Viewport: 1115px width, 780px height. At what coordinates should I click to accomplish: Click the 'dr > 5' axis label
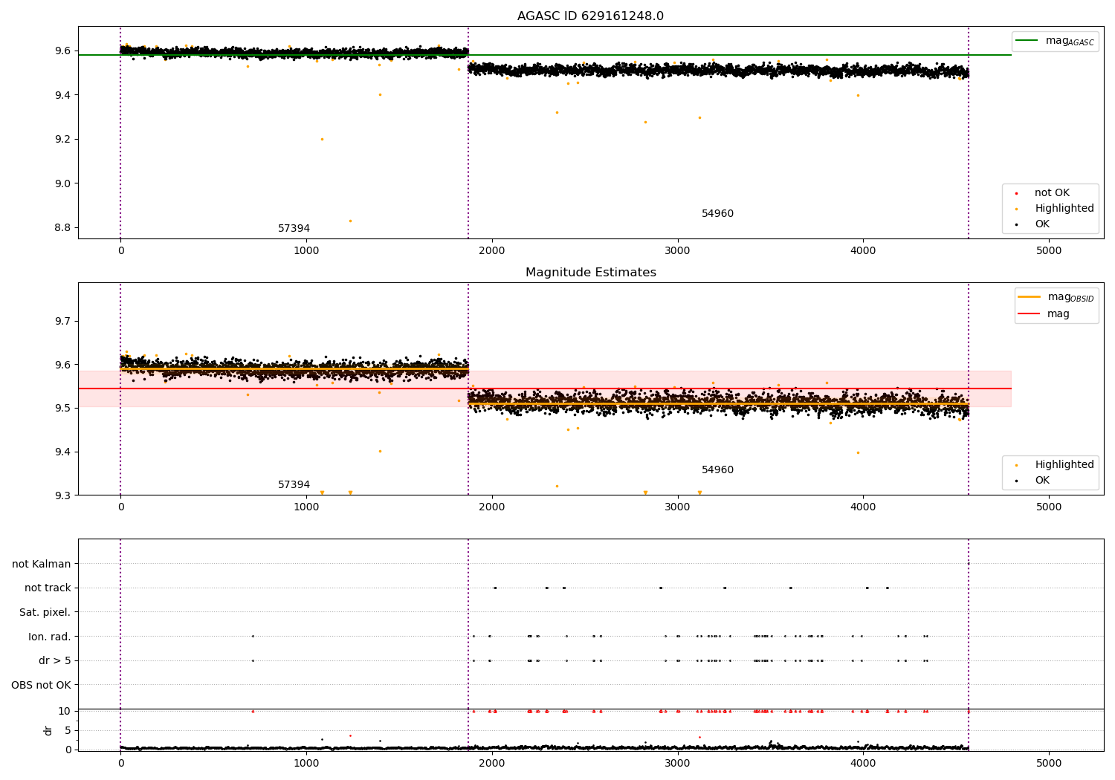click(x=55, y=660)
